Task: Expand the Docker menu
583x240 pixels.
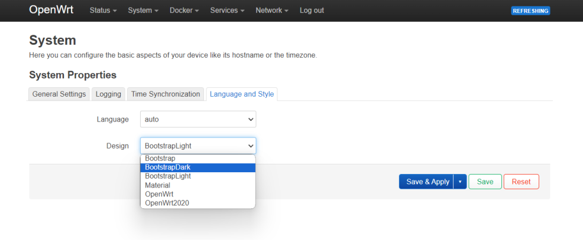Action: 184,11
